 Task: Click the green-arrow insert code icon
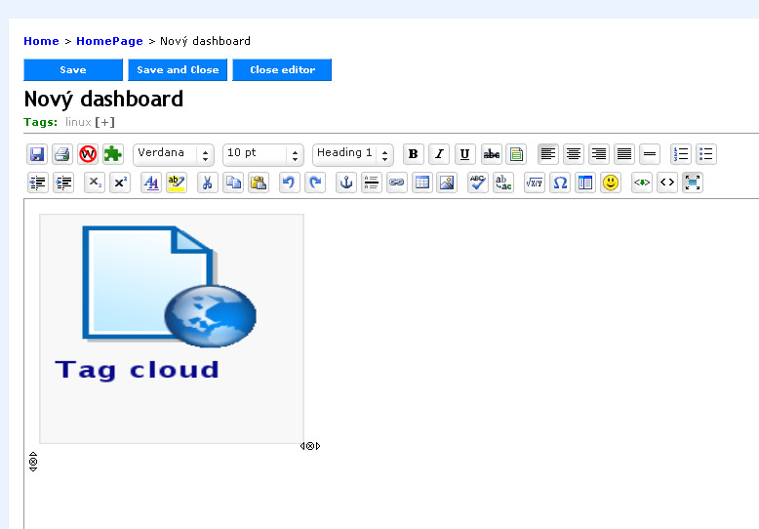[642, 183]
